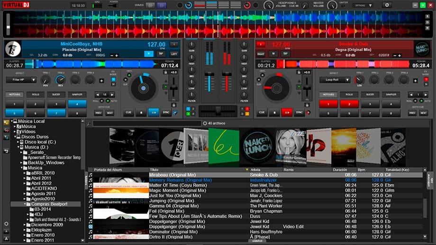Click into the track search field

tap(147, 123)
